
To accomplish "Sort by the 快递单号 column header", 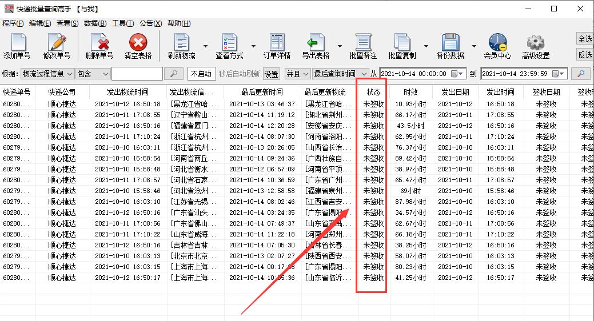I will [17, 92].
